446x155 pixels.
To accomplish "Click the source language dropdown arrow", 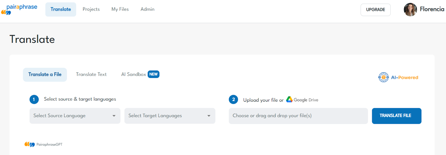I will (114, 116).
